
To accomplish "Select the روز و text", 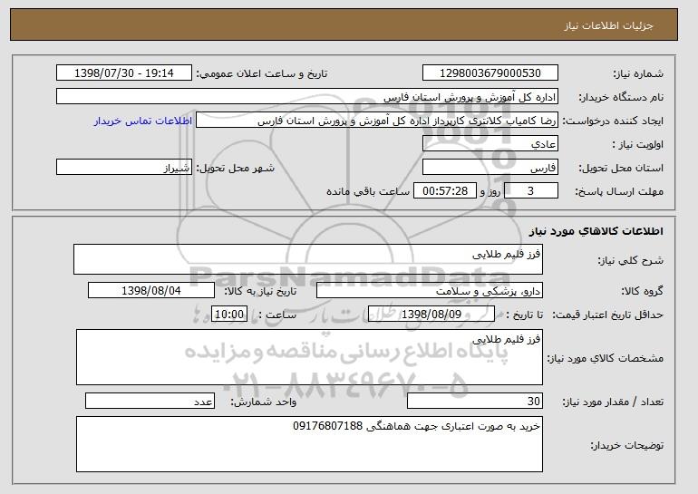I will (x=490, y=192).
